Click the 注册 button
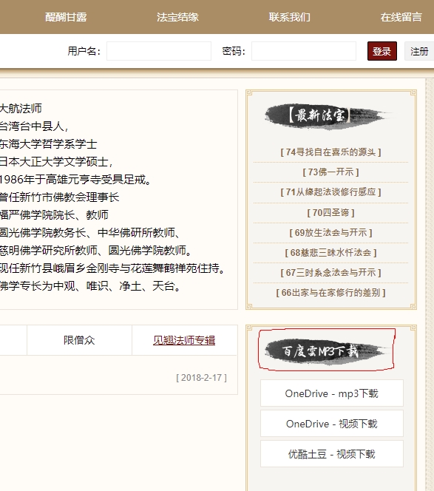434x491 pixels. click(419, 51)
